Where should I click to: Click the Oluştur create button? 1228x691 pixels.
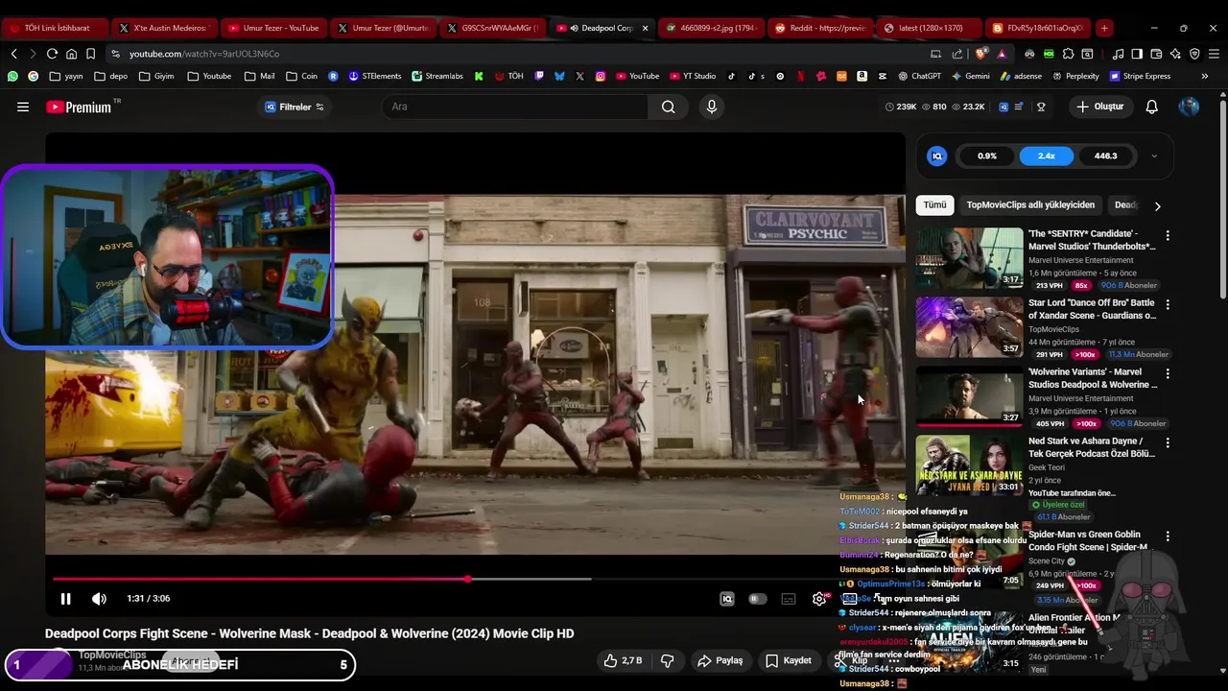(1099, 107)
